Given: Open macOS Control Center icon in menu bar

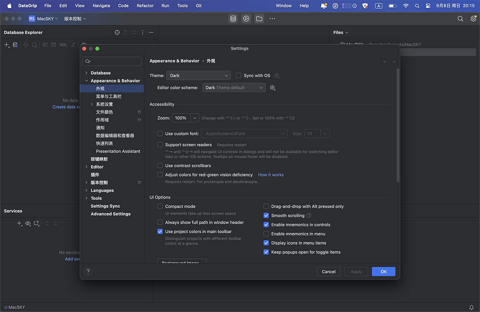Looking at the screenshot, I should [428, 6].
